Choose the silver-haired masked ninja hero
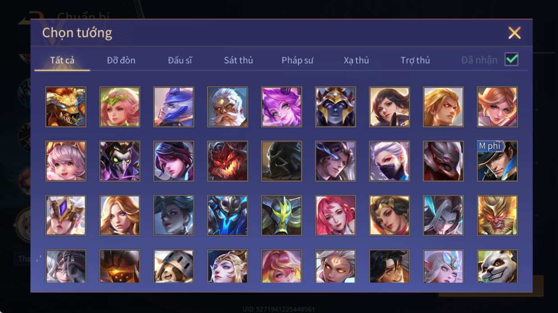 pos(389,161)
